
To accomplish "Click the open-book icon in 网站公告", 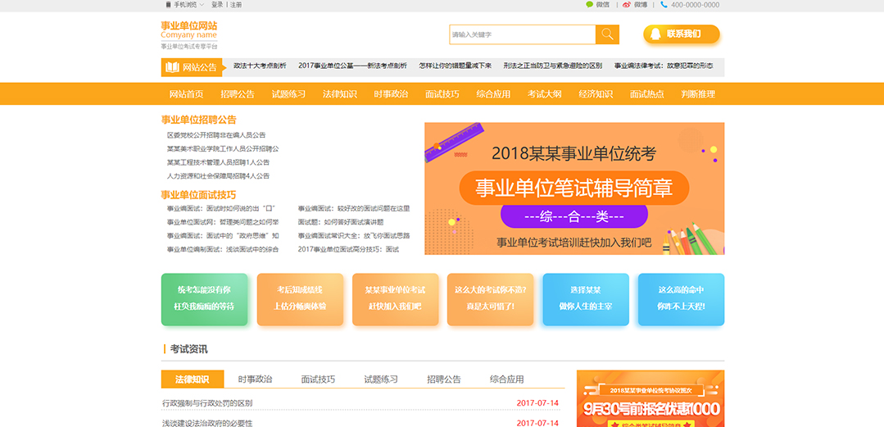I will pyautogui.click(x=172, y=67).
